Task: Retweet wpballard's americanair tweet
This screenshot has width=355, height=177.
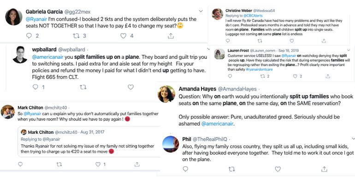Action: coord(83,87)
